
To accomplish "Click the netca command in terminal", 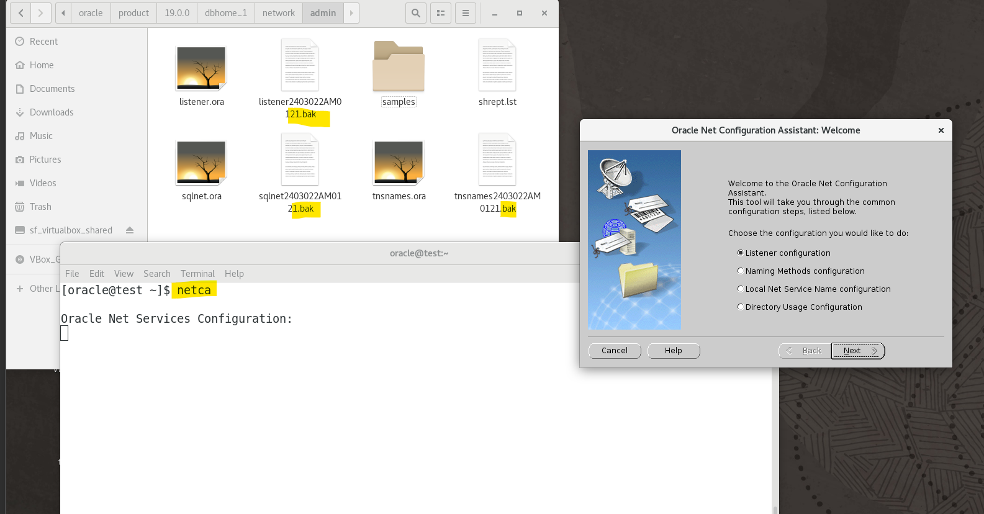I will click(x=194, y=290).
